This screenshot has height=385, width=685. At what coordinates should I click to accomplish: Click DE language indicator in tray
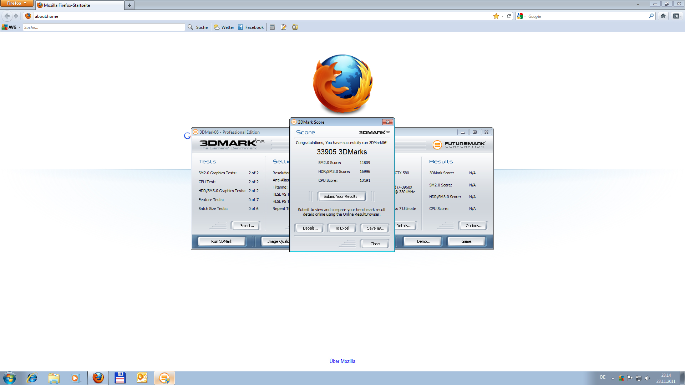tap(603, 377)
